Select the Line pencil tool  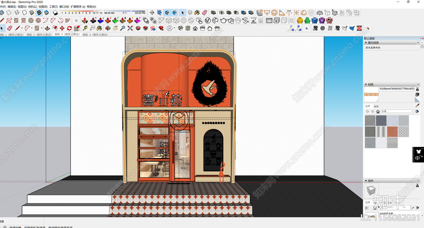17,28
